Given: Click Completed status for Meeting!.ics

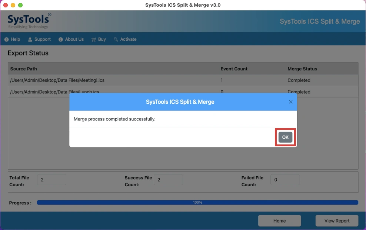Looking at the screenshot, I should (x=299, y=80).
